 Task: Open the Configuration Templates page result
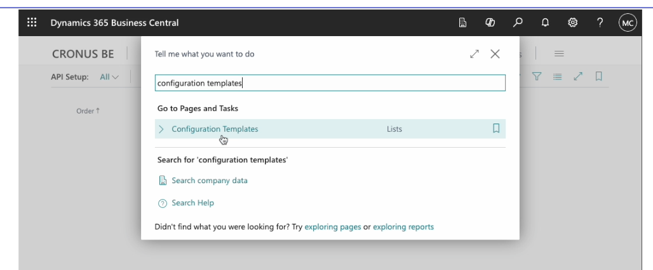(x=215, y=129)
